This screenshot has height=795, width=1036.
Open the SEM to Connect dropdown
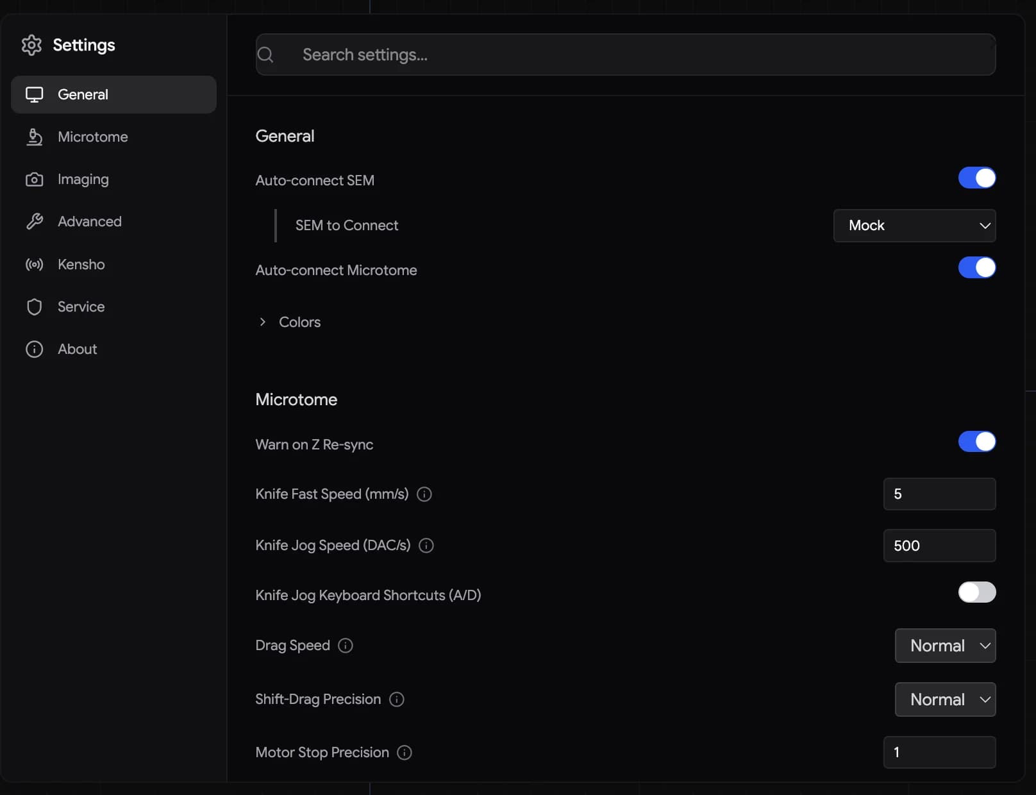(x=915, y=226)
